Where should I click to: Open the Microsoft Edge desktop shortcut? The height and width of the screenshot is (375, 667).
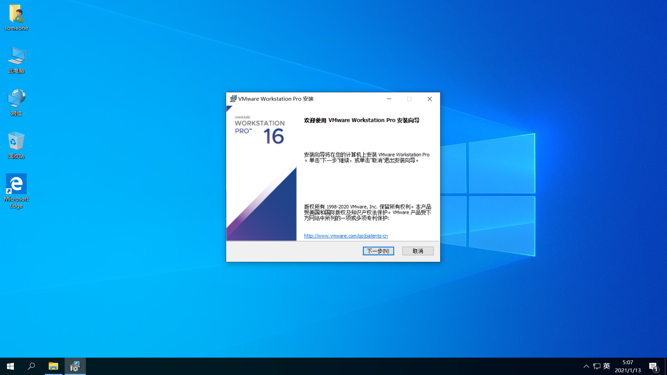pos(16,184)
